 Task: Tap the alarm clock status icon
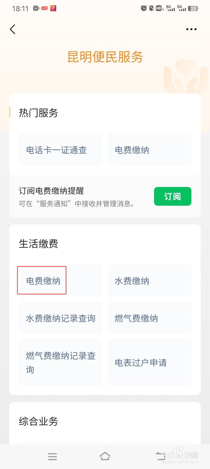(x=144, y=8)
